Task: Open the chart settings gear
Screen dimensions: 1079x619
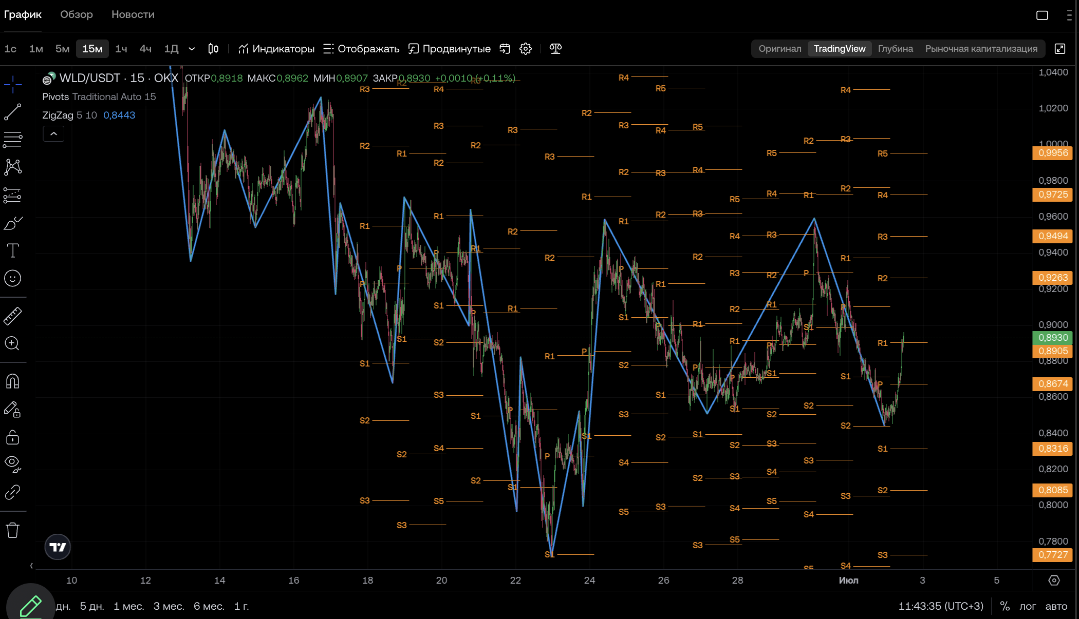Action: [x=526, y=49]
